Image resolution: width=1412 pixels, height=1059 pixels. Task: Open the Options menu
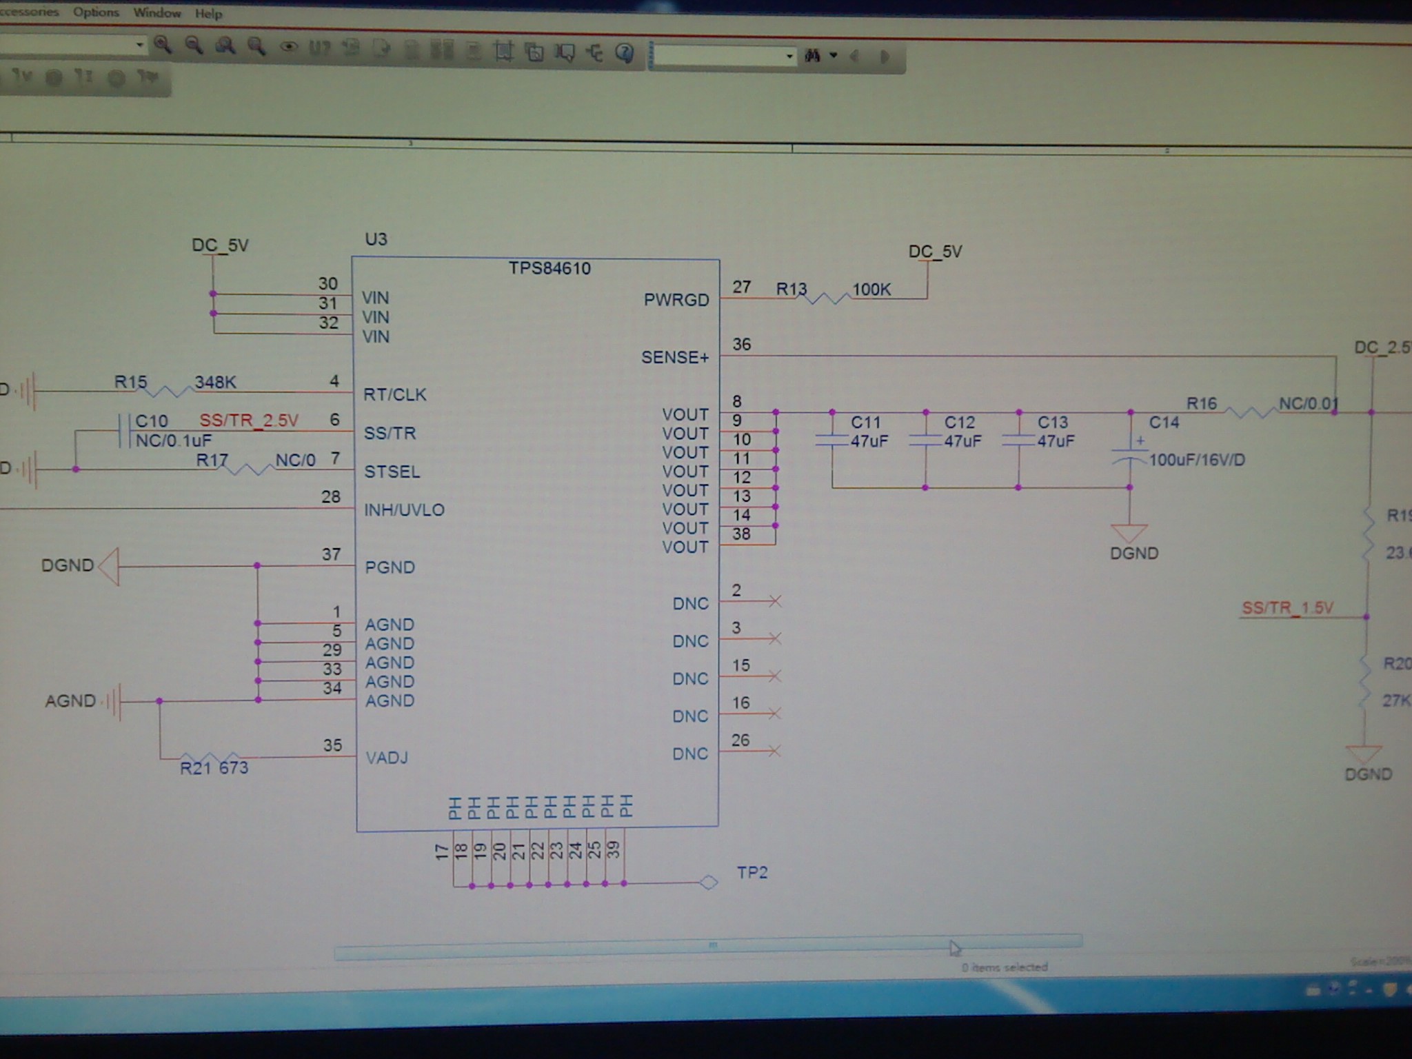click(96, 12)
